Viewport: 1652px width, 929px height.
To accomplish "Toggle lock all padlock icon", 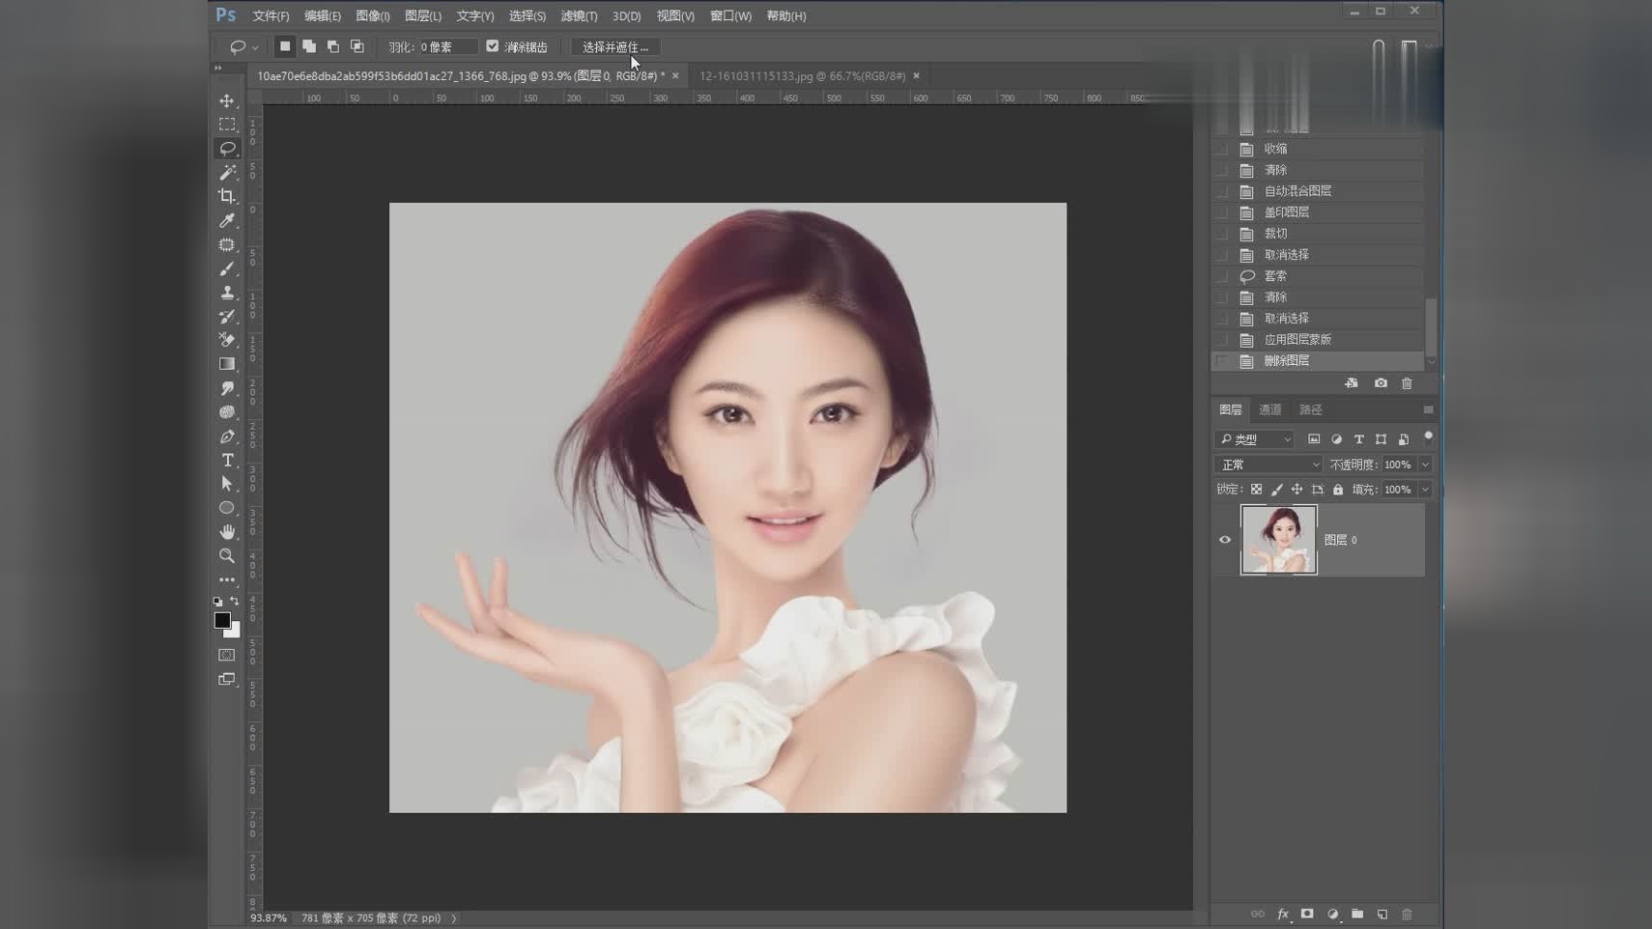I will click(x=1338, y=490).
